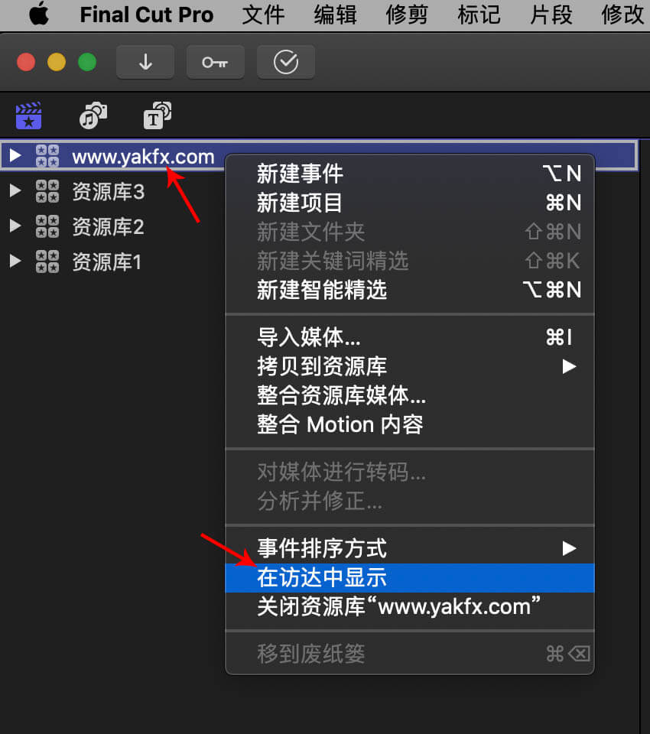Open the 修剪 menu

click(407, 15)
